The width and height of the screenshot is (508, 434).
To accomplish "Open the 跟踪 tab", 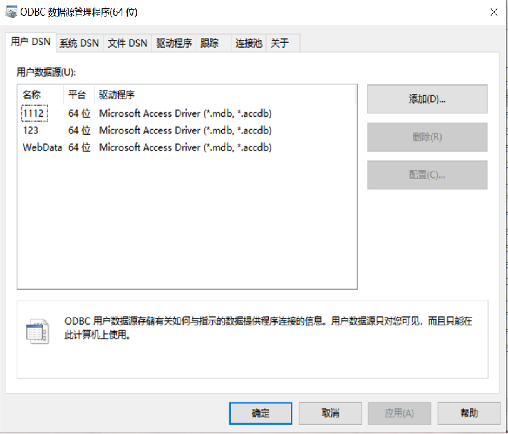I will tap(213, 43).
